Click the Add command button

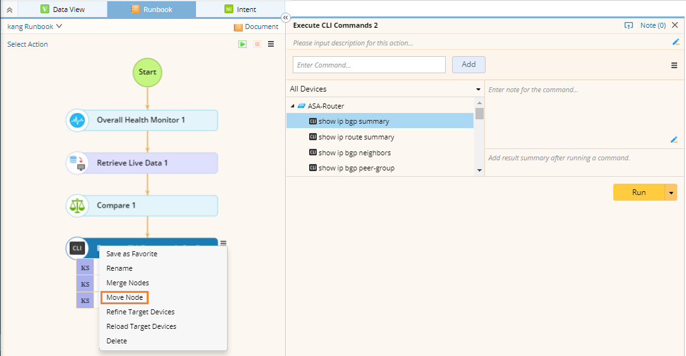[x=469, y=64]
